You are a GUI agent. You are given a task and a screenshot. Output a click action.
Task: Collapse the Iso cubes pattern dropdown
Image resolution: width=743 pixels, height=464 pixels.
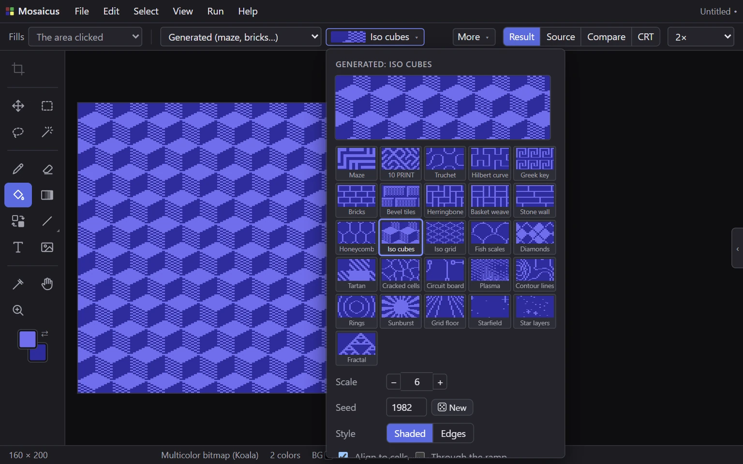point(375,37)
